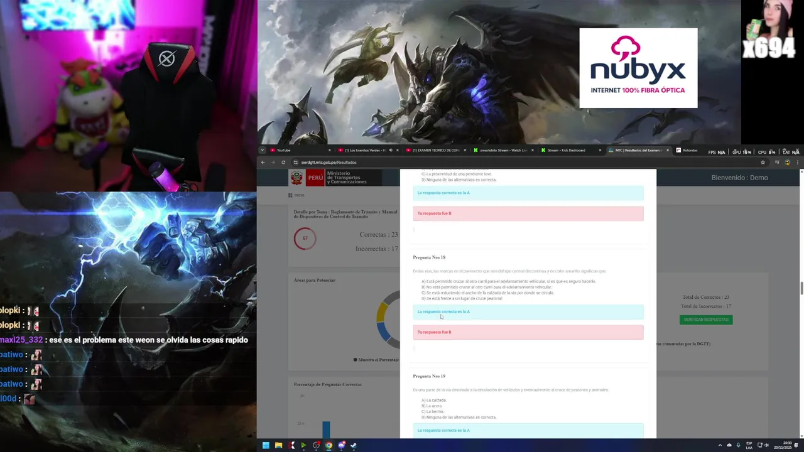Show hidden system tray icons
This screenshot has width=804, height=452.
click(720, 445)
